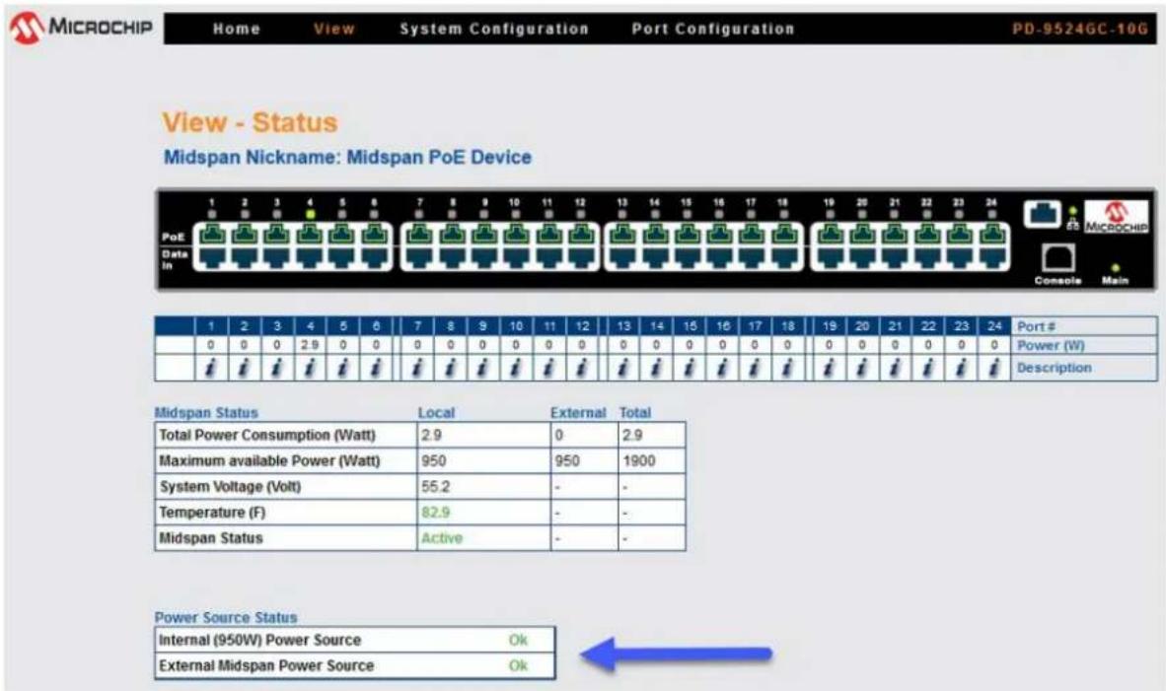Click the Microchip logo in header
This screenshot has width=1166, height=691.
80,28
